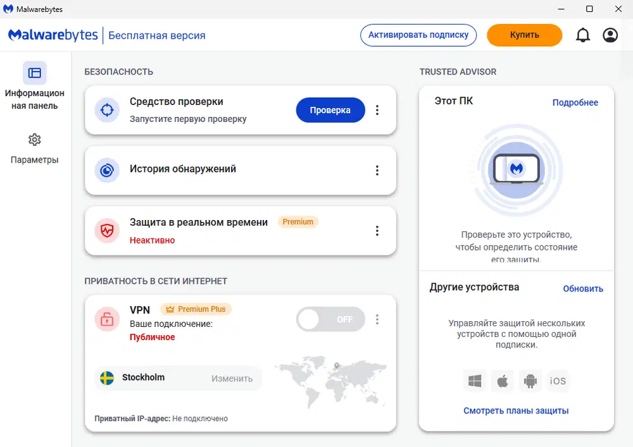Click the Premium Plus badge
Viewport: 633px width, 447px height.
coord(196,309)
